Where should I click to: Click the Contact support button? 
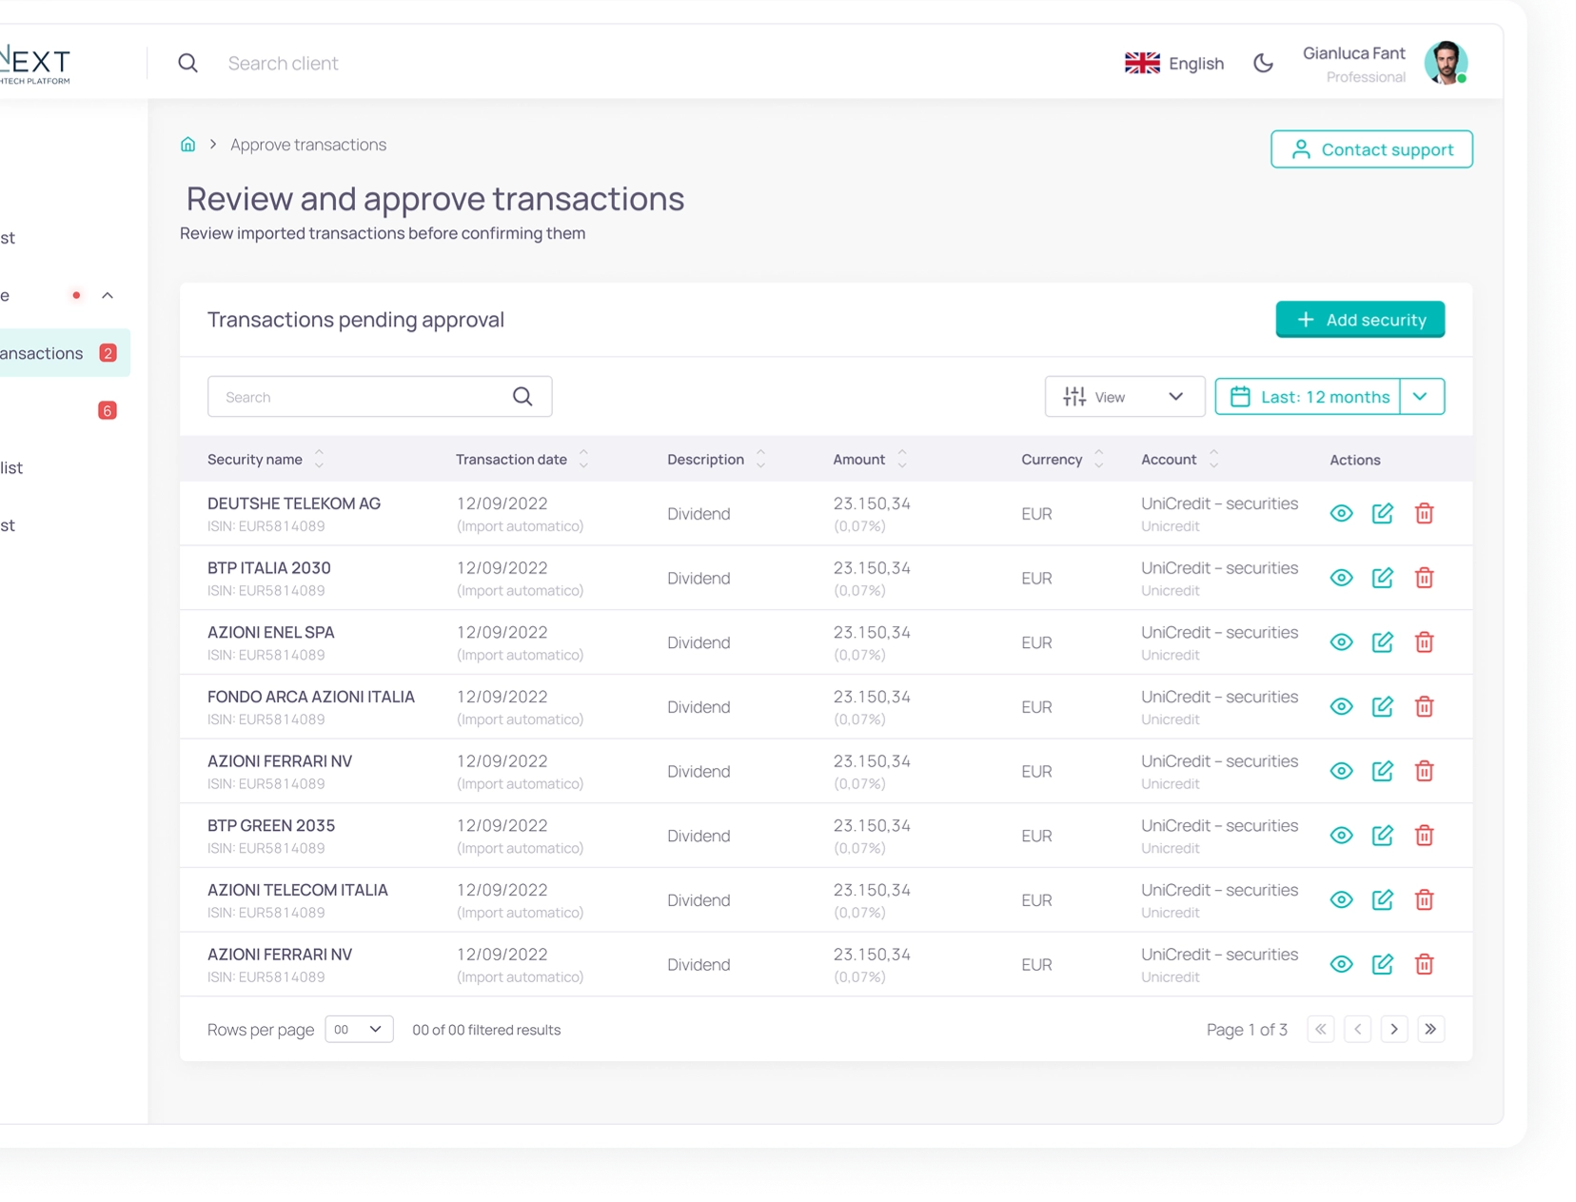point(1371,149)
